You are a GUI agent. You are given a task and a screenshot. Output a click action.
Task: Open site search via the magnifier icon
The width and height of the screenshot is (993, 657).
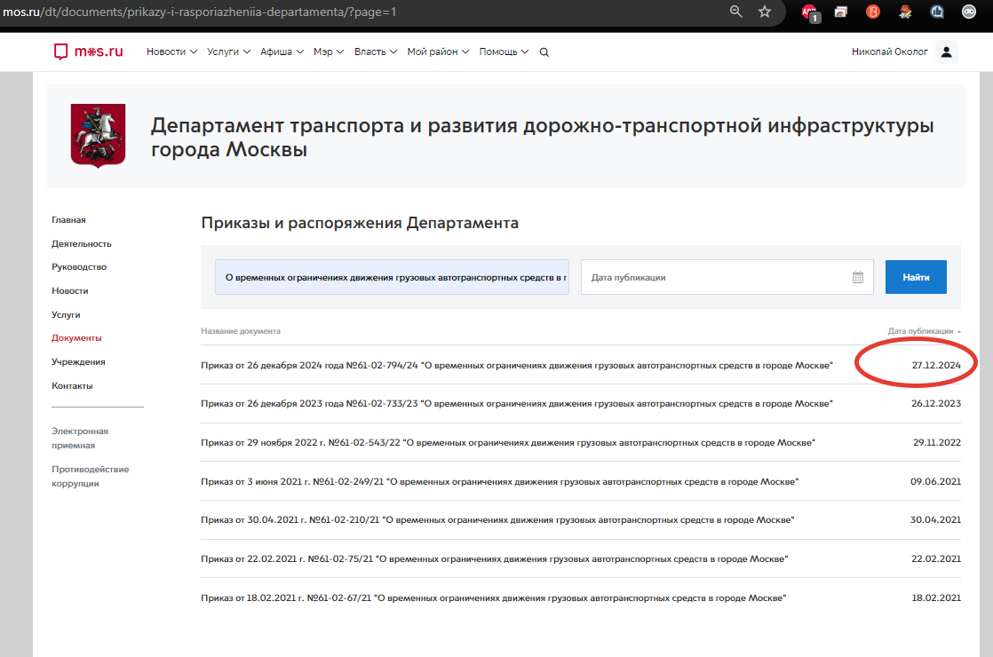pyautogui.click(x=544, y=51)
